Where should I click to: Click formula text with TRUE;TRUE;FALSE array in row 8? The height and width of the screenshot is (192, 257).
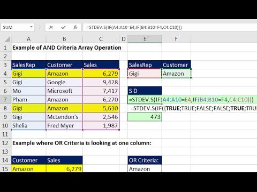pyautogui.click(x=194, y=108)
